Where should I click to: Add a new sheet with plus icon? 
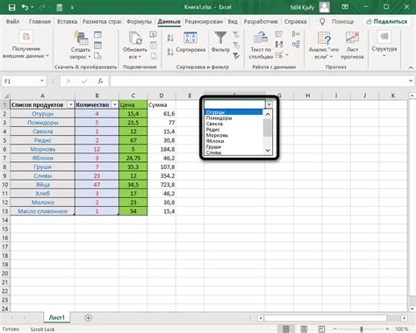coord(89,318)
